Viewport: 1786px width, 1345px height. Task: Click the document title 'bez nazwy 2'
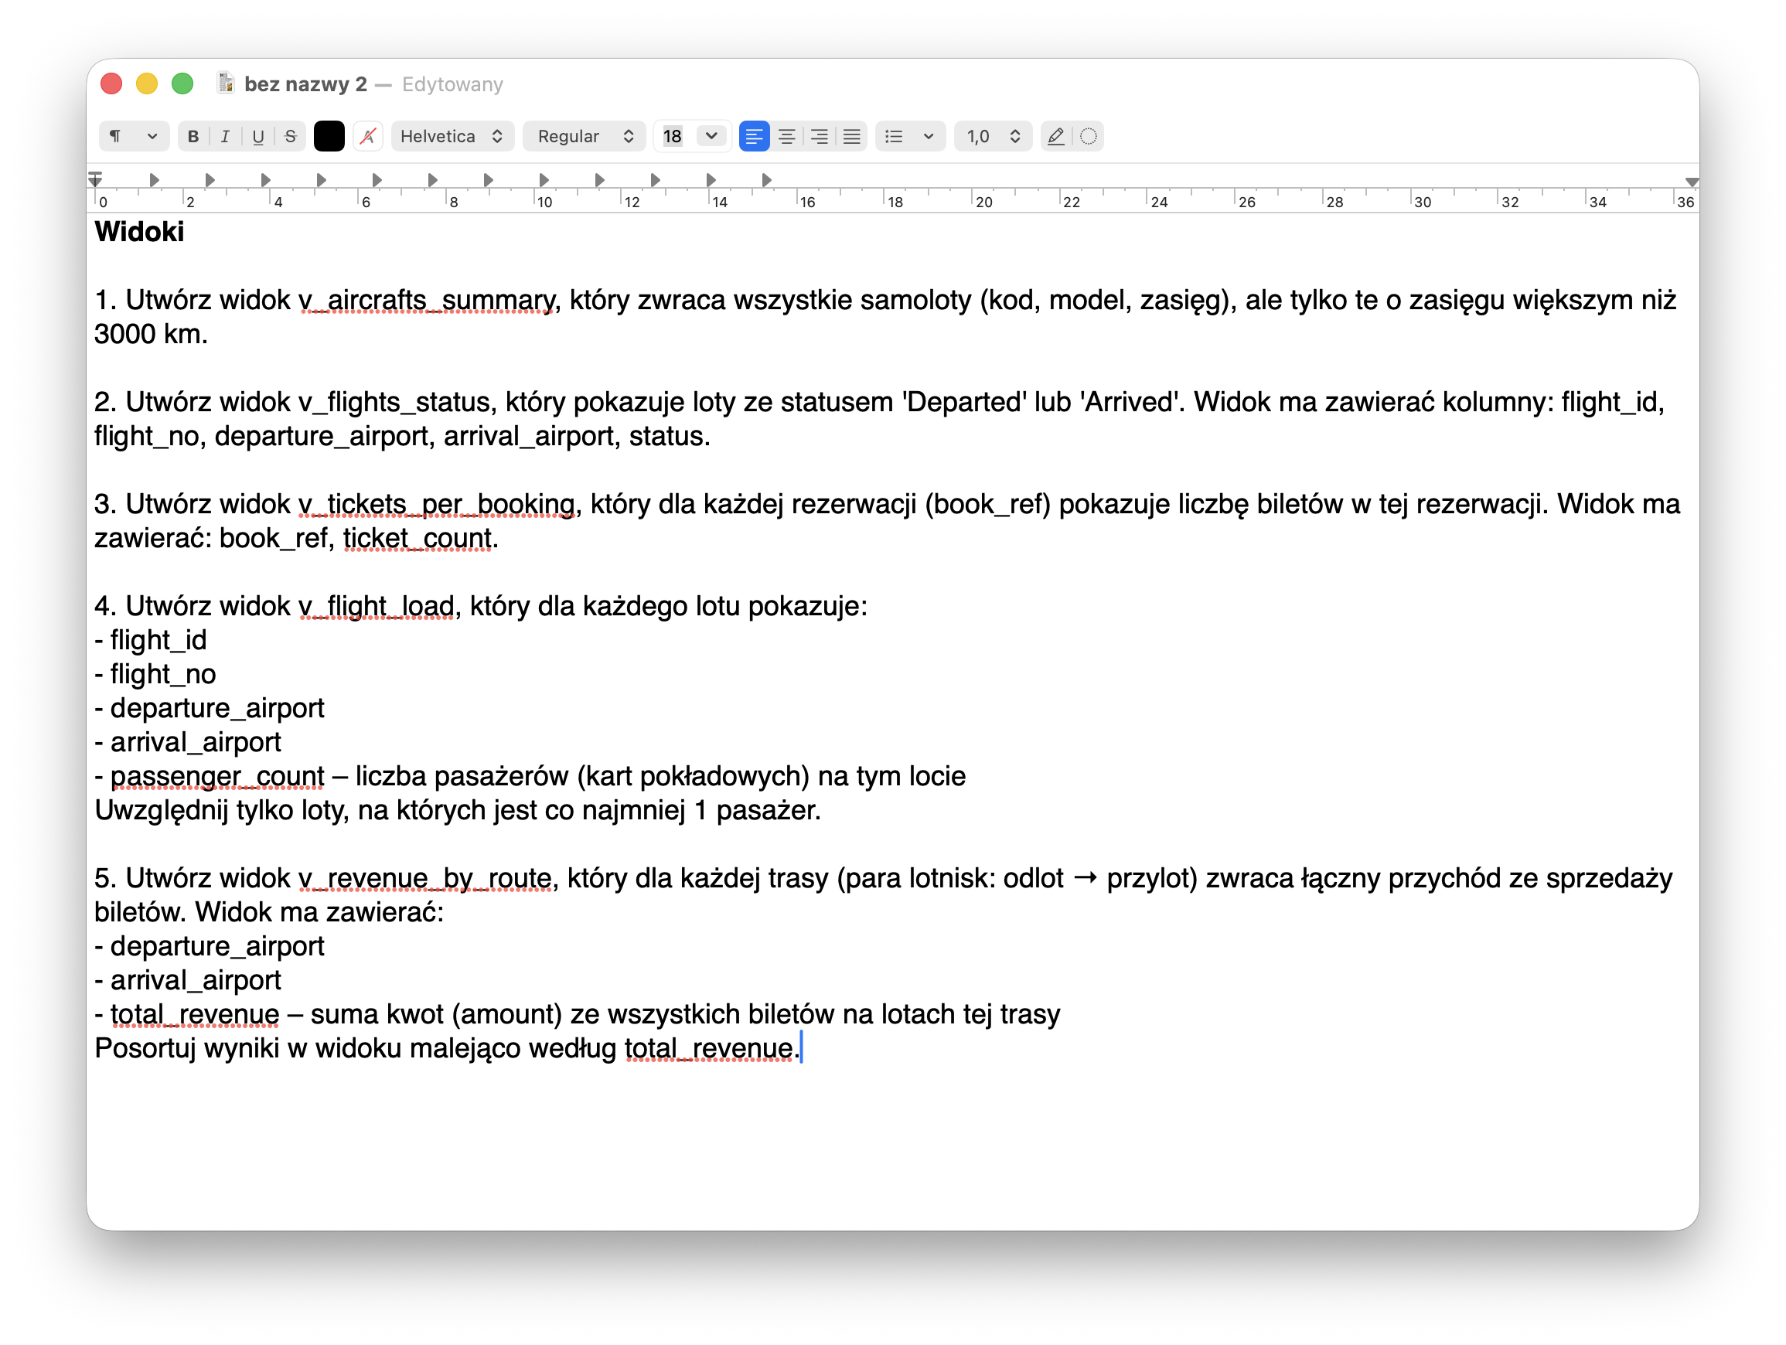click(x=305, y=84)
